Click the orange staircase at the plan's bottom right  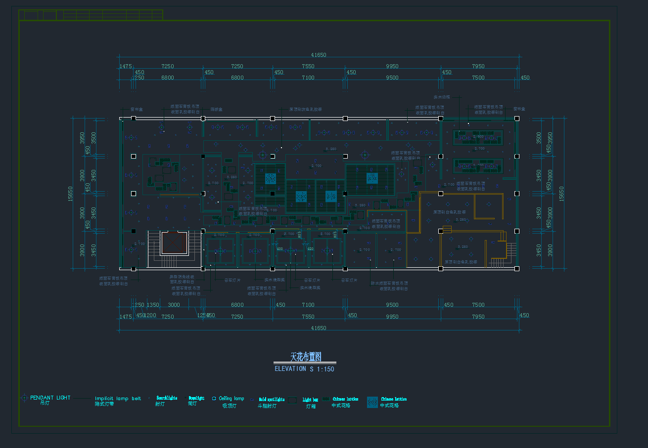(498, 254)
